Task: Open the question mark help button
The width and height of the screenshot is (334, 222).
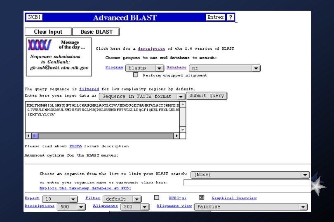Action: pyautogui.click(x=231, y=17)
